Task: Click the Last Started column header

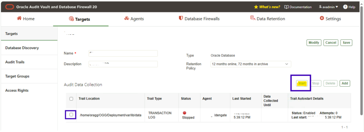Action: pyautogui.click(x=242, y=98)
